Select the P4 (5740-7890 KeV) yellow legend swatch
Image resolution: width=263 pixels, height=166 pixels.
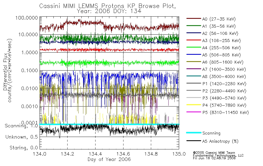point(194,105)
